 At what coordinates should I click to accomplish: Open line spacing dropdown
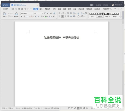76,16
